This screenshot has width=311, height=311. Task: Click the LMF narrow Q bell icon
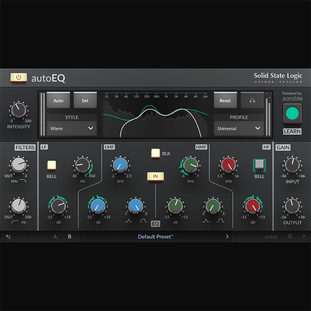coord(128,221)
